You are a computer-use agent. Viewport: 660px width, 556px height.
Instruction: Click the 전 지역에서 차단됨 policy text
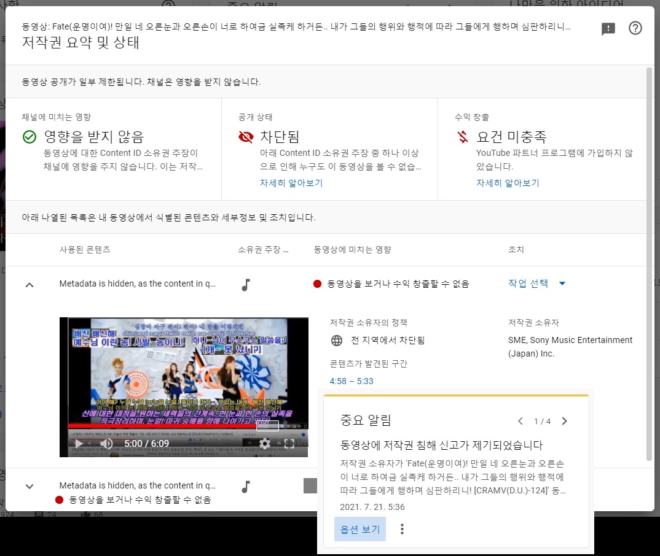388,341
